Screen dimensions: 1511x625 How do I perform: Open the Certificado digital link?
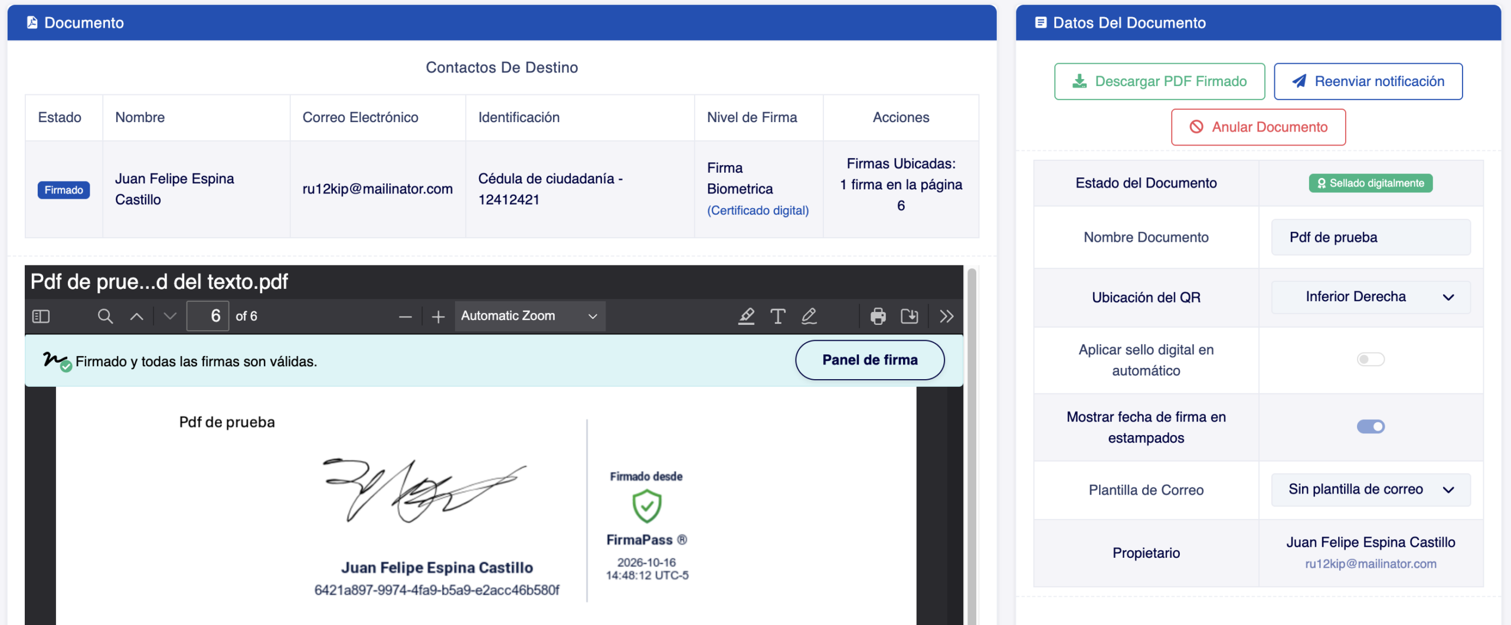click(x=758, y=210)
